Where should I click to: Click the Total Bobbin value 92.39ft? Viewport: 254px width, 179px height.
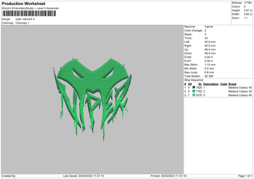209,76
